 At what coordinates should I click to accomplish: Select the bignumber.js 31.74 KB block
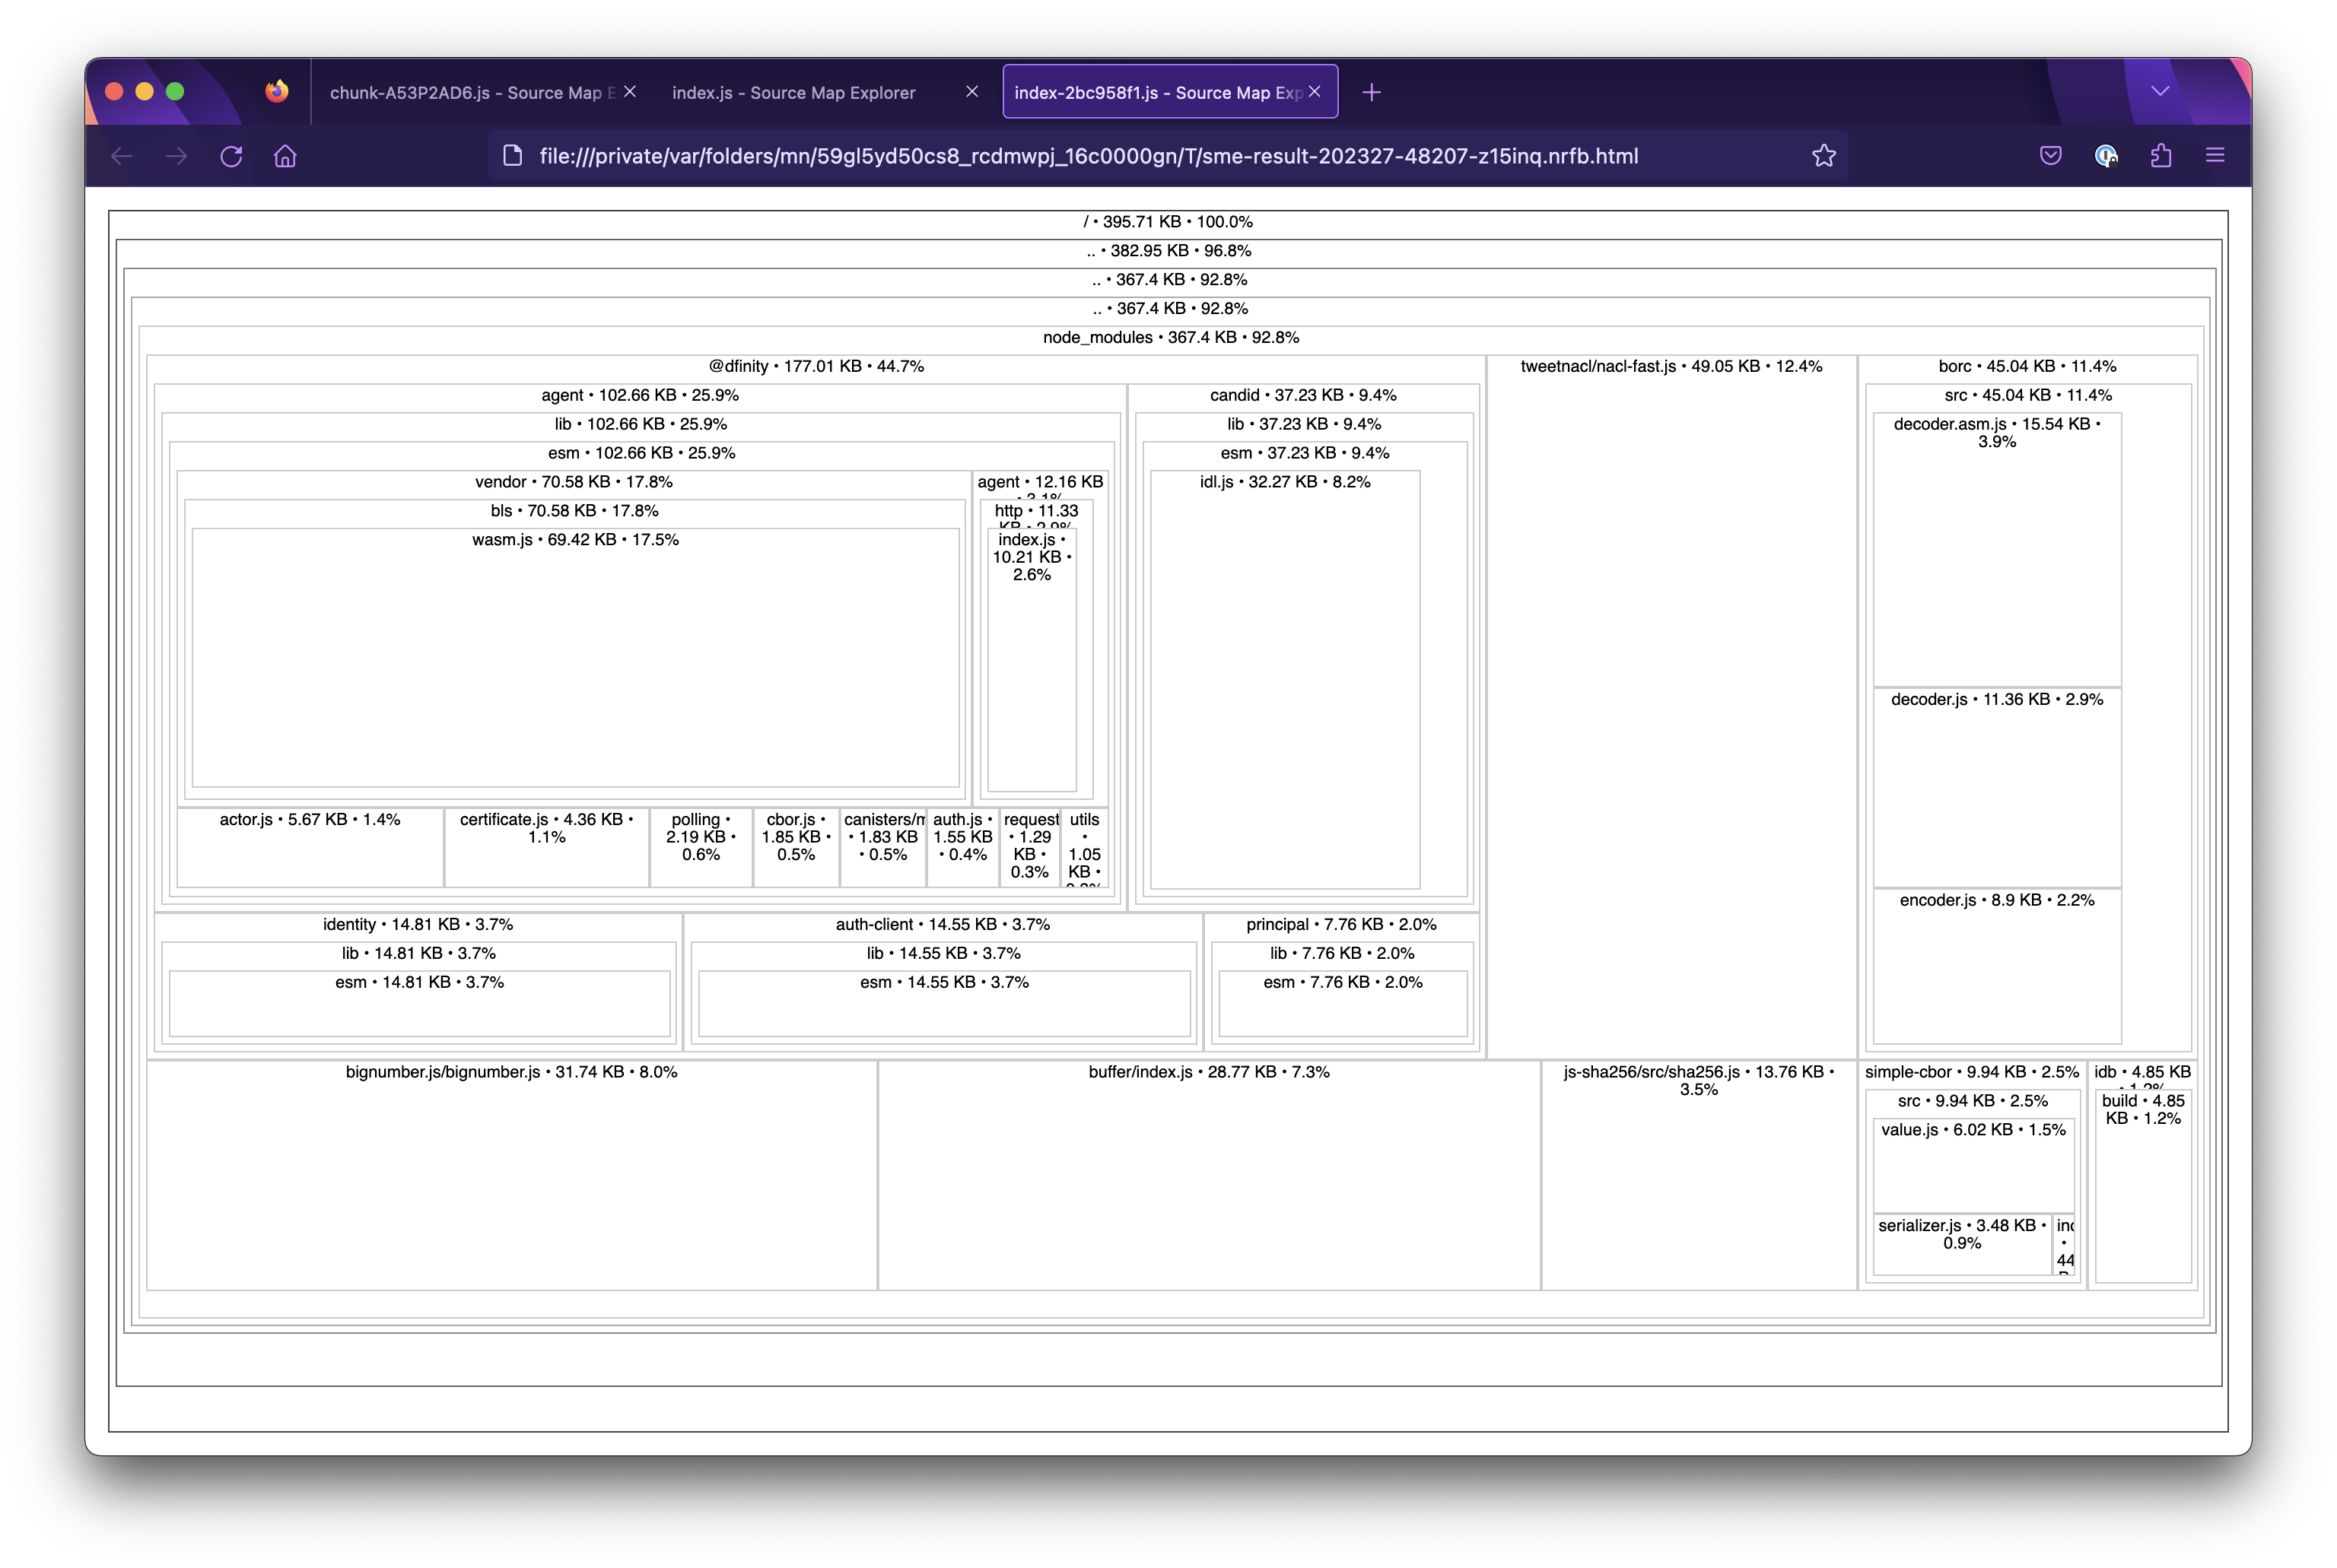(511, 1176)
